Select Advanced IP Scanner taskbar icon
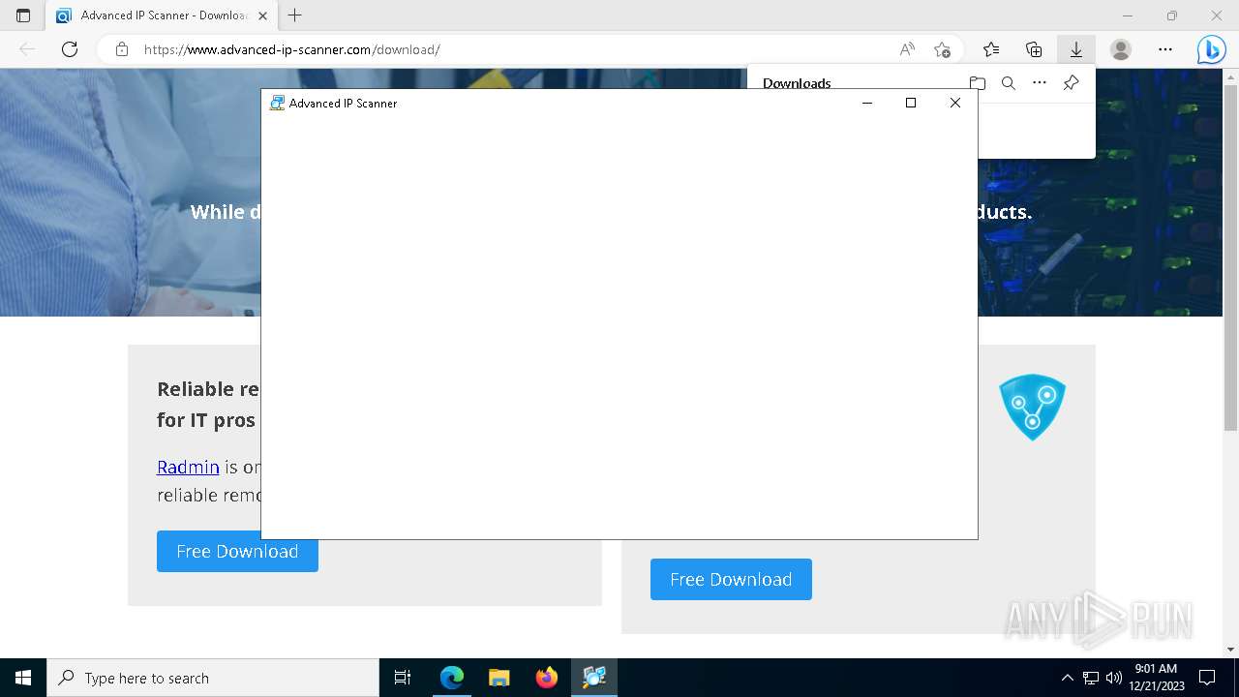The height and width of the screenshot is (697, 1239). pos(594,678)
